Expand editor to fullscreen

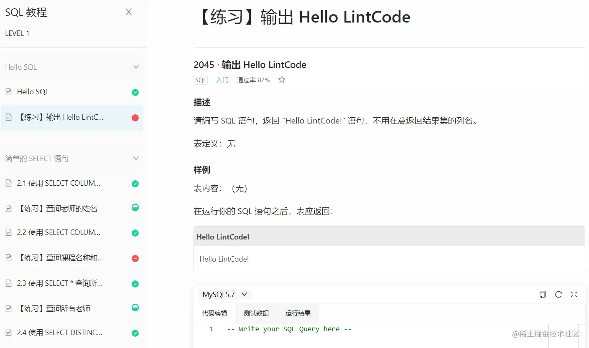(x=574, y=295)
